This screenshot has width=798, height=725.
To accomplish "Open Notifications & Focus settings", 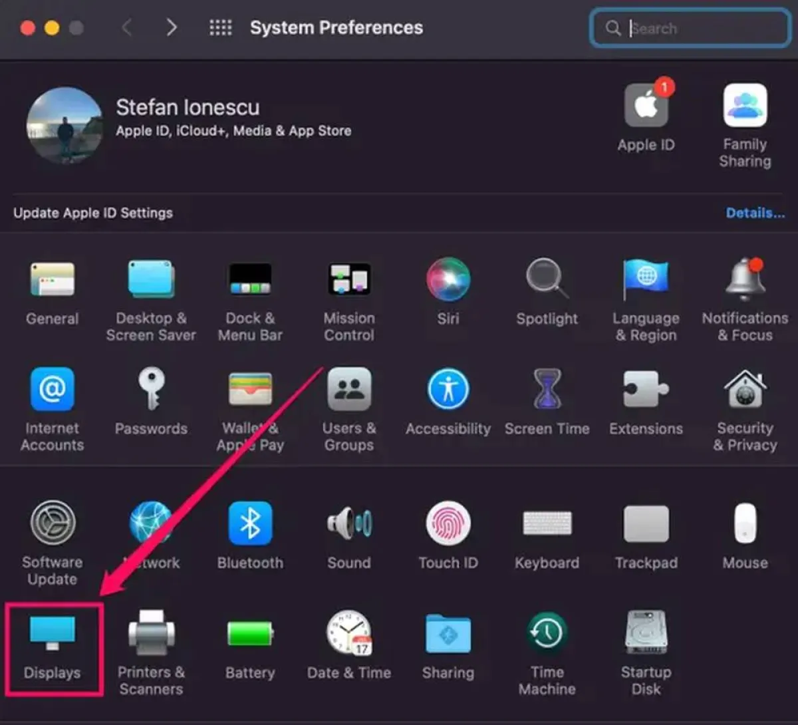I will [x=744, y=278].
